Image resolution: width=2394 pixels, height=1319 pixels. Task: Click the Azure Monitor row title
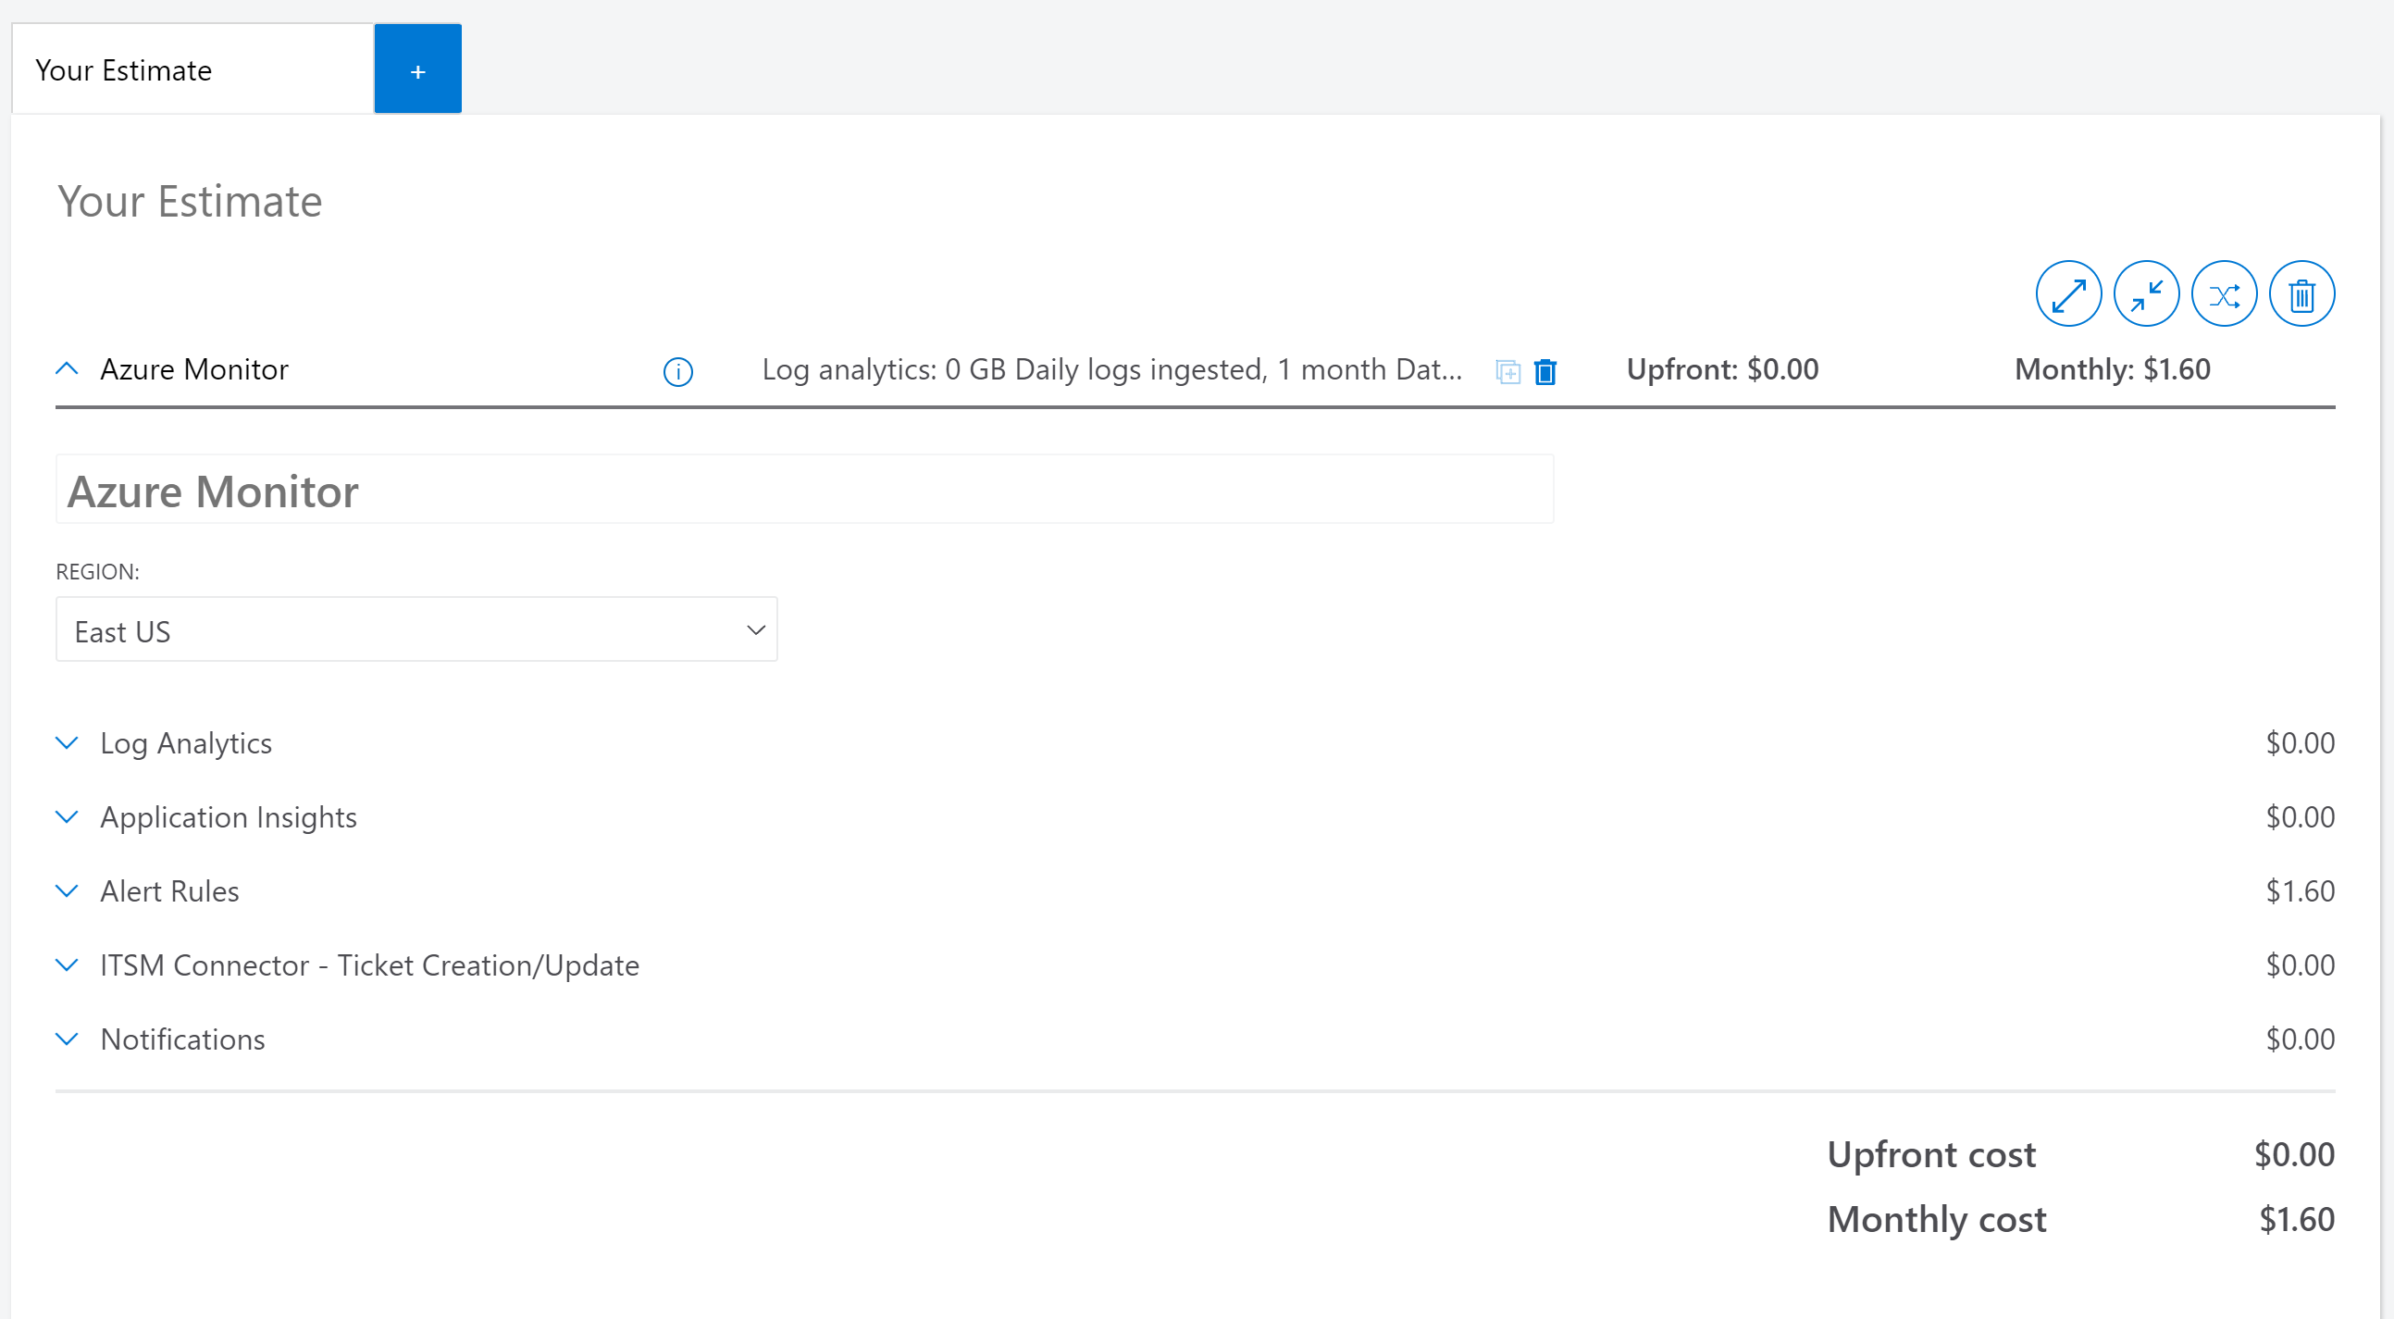coord(194,369)
